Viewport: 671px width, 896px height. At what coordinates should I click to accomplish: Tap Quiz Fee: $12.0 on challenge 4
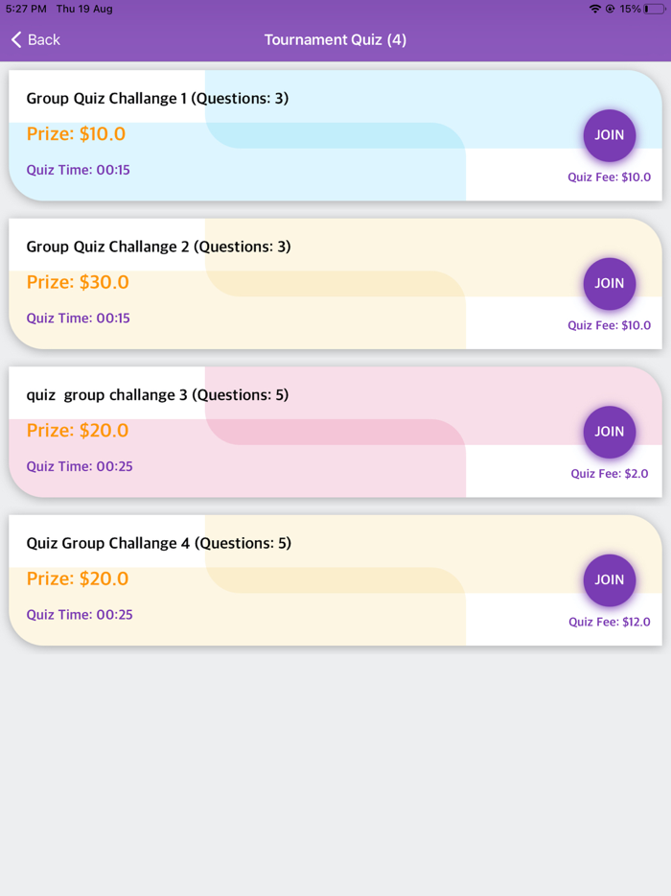coord(610,622)
